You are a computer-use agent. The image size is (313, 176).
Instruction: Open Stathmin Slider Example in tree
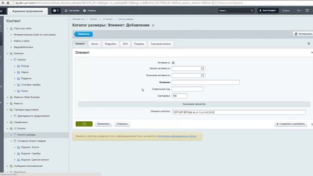[26, 97]
